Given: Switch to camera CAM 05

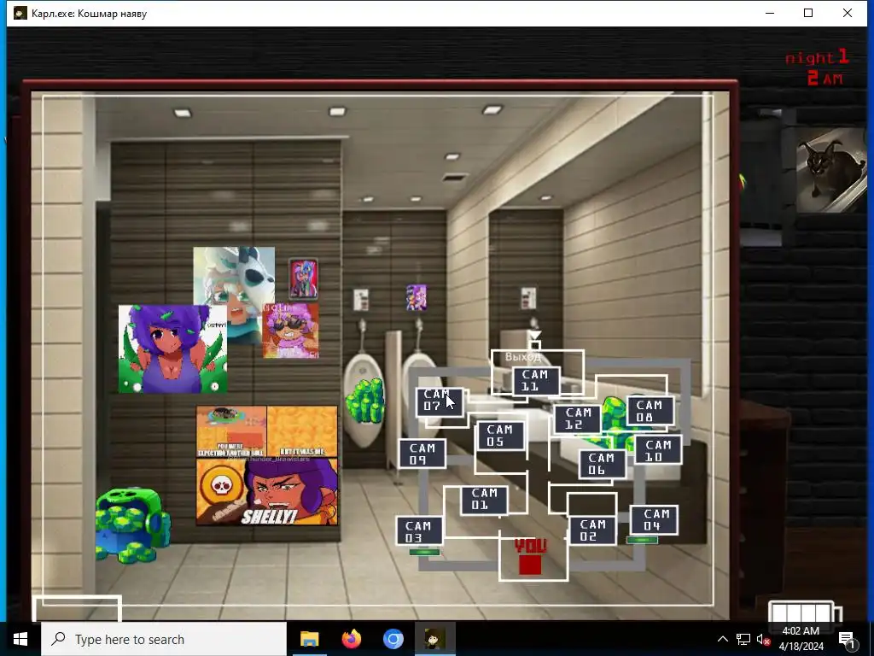Looking at the screenshot, I should click(500, 436).
